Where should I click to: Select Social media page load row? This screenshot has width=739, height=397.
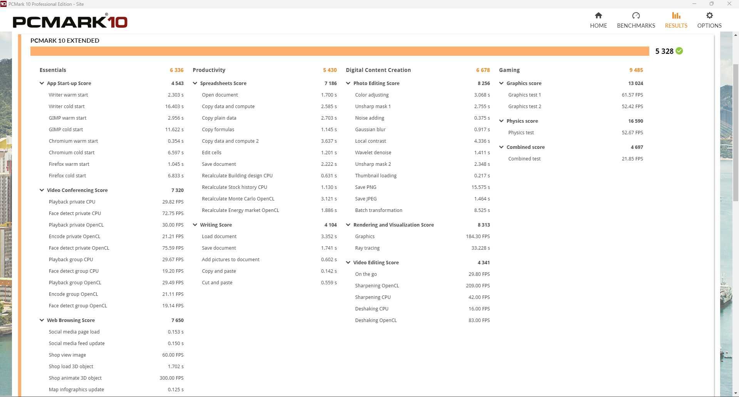tap(116, 332)
